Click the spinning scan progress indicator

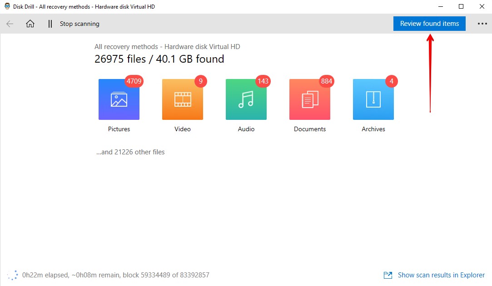coord(13,275)
